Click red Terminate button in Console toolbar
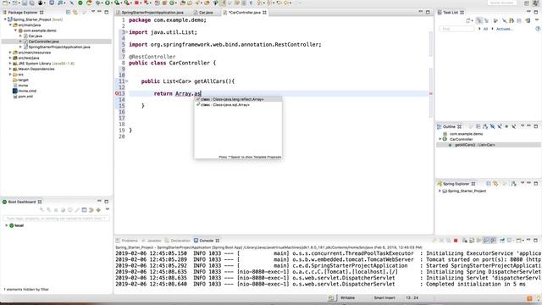 click(456, 241)
